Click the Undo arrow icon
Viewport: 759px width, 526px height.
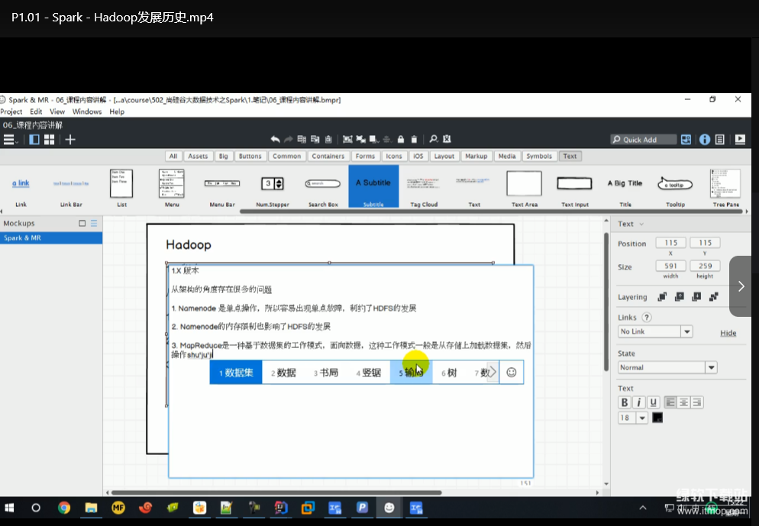point(275,140)
